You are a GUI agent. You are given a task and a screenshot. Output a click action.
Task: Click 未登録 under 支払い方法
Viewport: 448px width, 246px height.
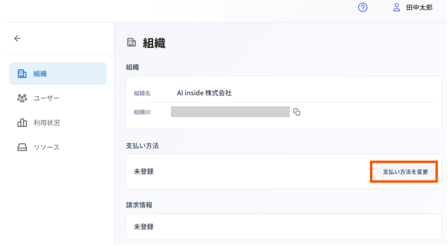(x=144, y=172)
